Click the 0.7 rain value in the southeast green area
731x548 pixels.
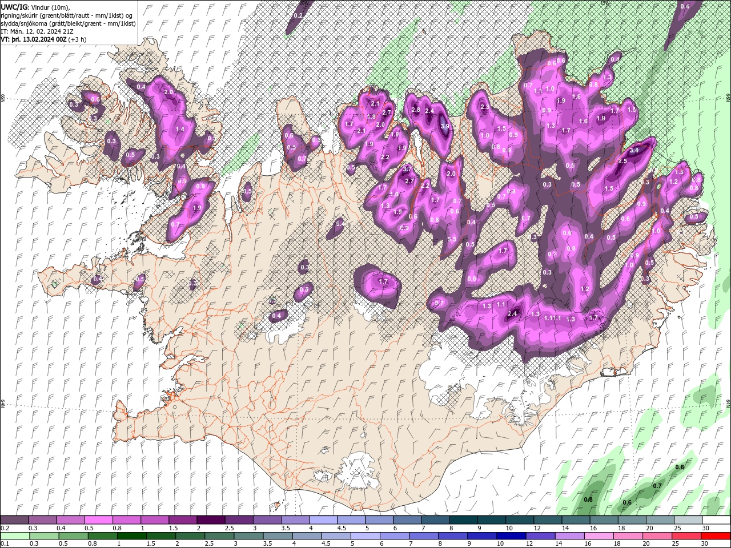tap(657, 486)
